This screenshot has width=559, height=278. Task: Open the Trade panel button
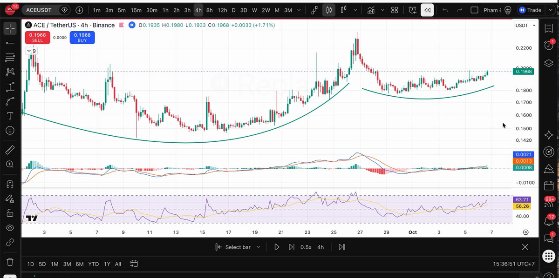530,10
